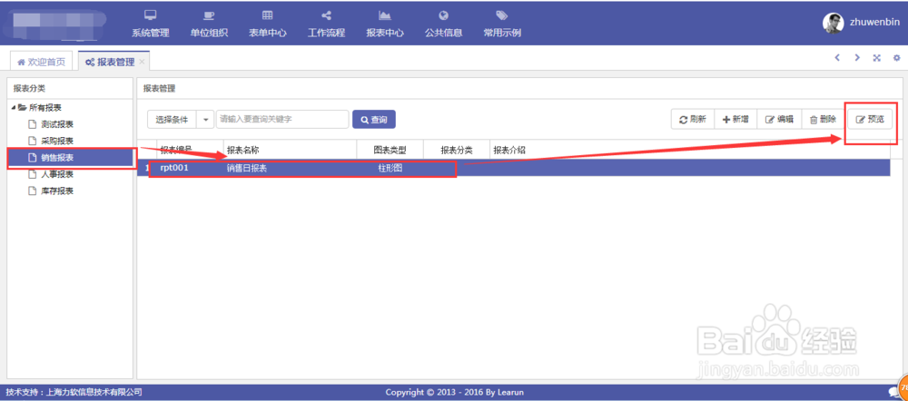Click the coffee cup icon above 单位组织
The height and width of the screenshot is (401, 908).
click(x=209, y=15)
